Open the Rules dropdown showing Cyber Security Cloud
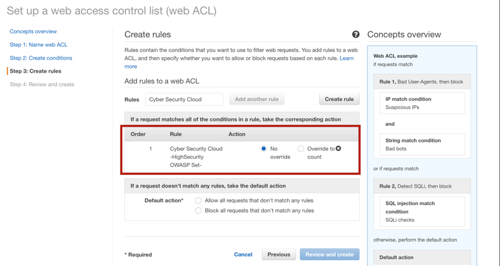Image resolution: width=500 pixels, height=266 pixels. [184, 100]
